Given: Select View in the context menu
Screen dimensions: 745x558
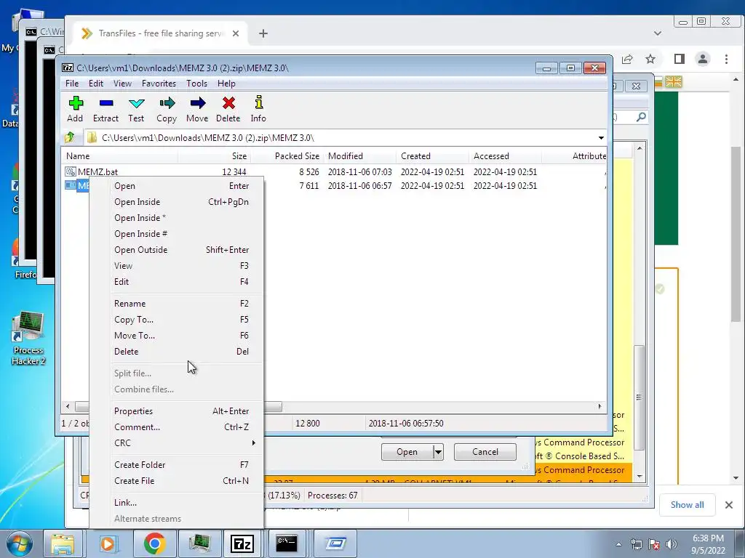Looking at the screenshot, I should click(x=177, y=266).
